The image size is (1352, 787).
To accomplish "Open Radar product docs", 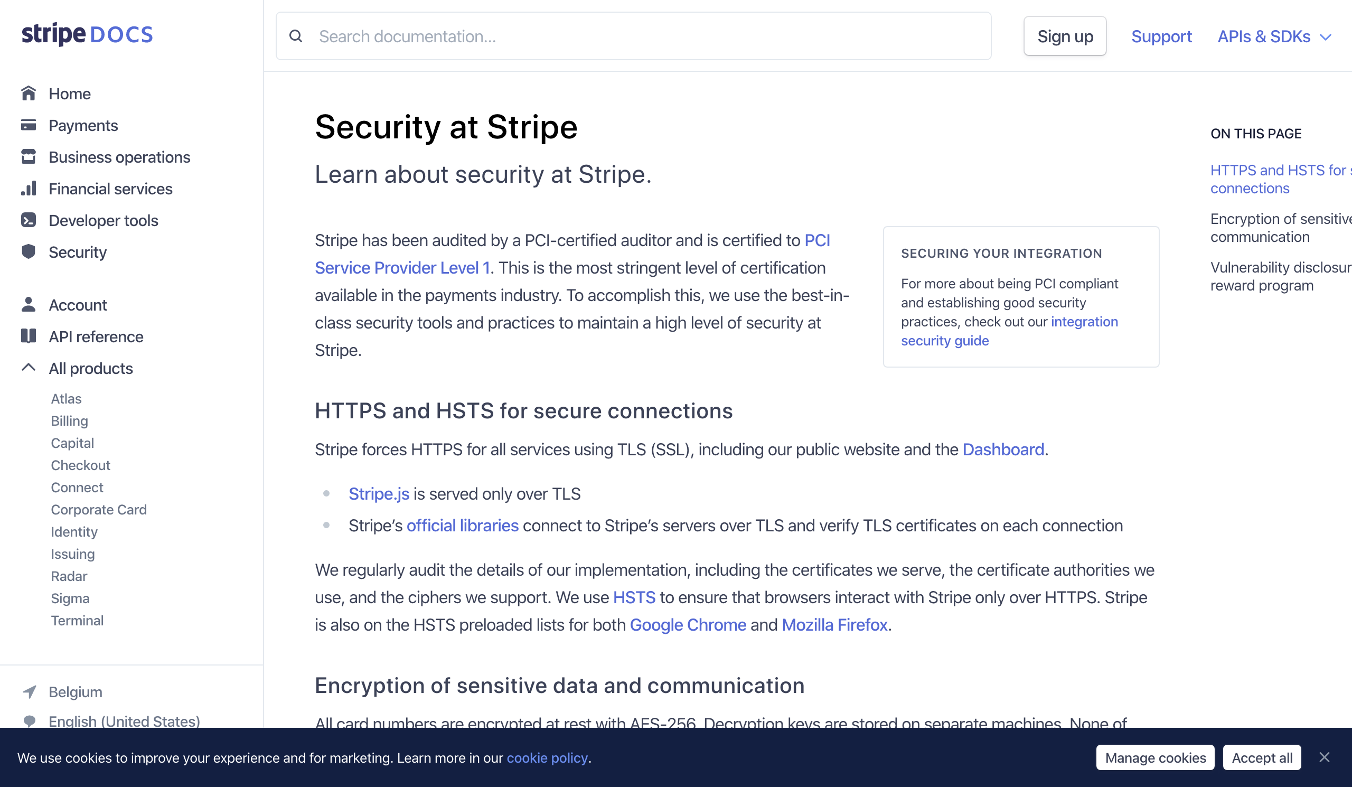I will (69, 576).
